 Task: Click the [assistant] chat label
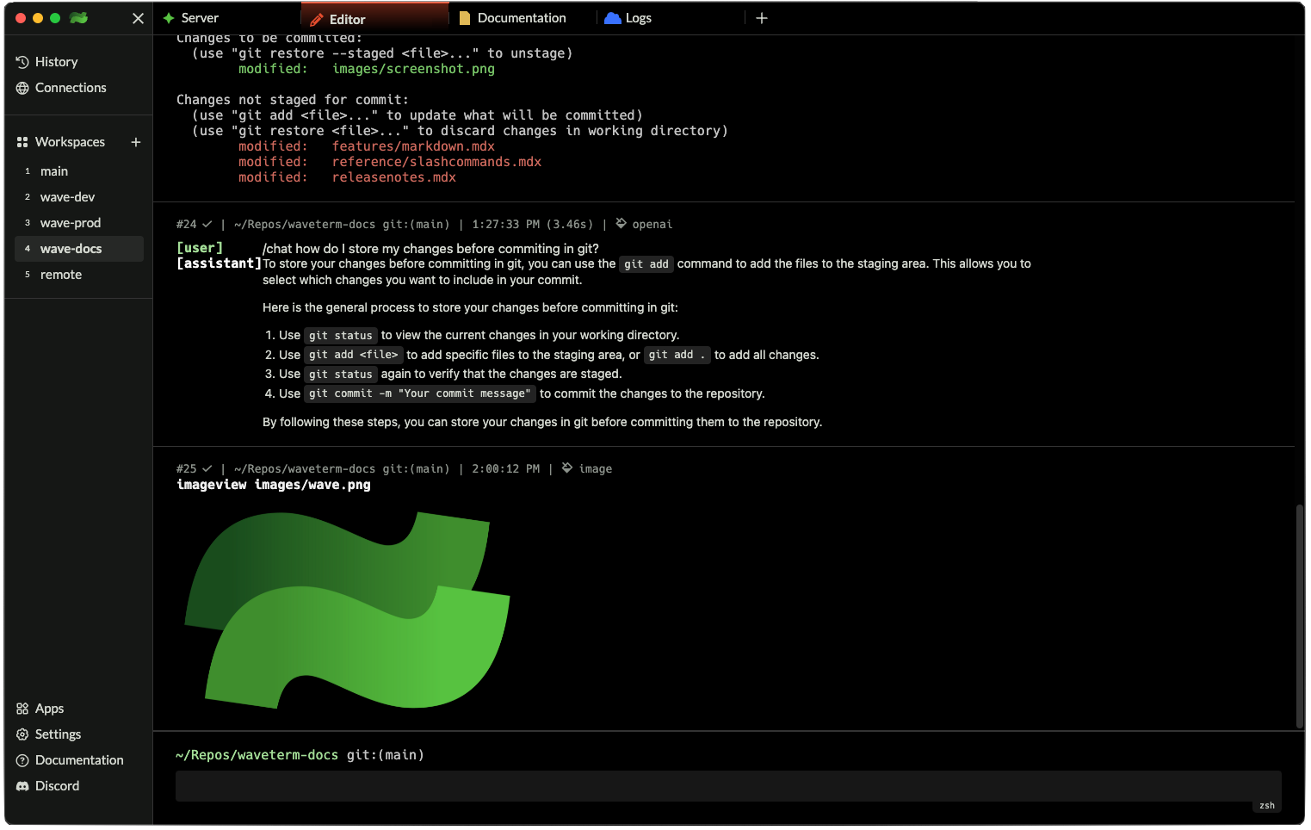[x=219, y=263]
